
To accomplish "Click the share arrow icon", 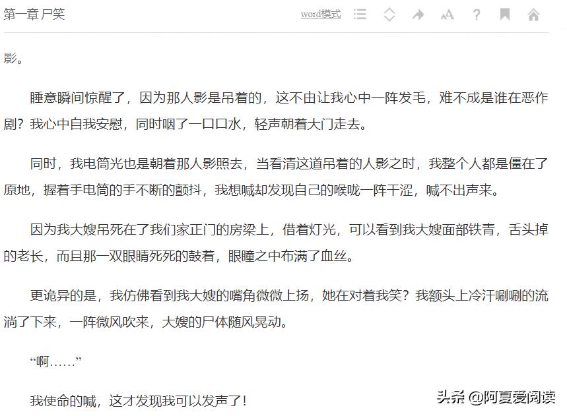I will 418,15.
